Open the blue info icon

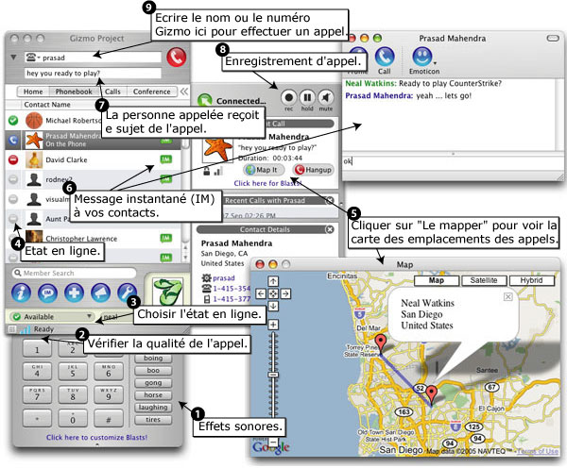(21, 292)
